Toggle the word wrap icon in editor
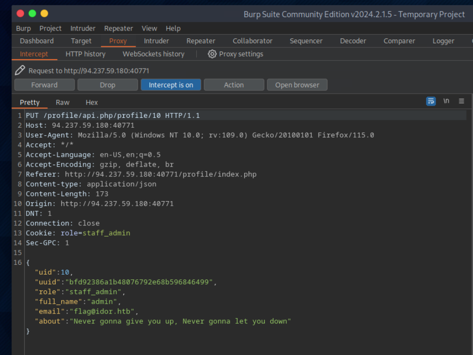Viewport: 473px width, 355px height. click(431, 101)
